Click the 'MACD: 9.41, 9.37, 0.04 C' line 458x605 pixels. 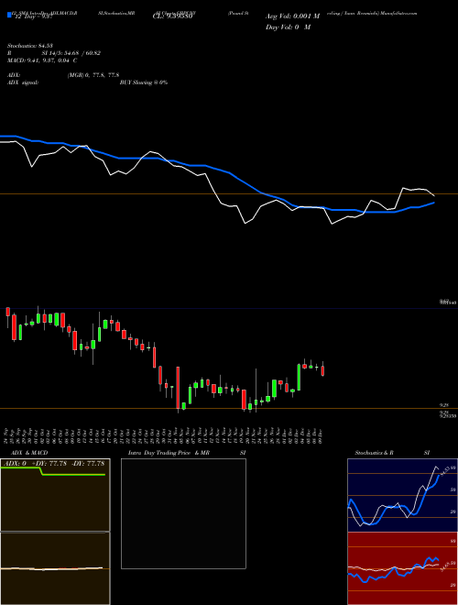click(x=42, y=60)
